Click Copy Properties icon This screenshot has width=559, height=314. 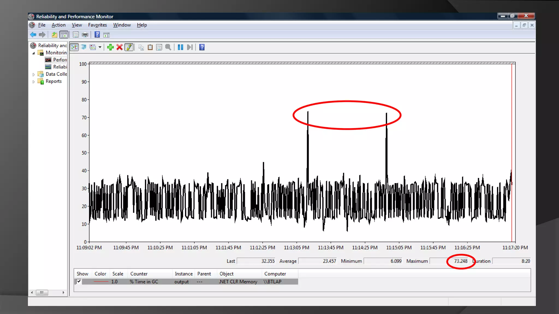141,47
